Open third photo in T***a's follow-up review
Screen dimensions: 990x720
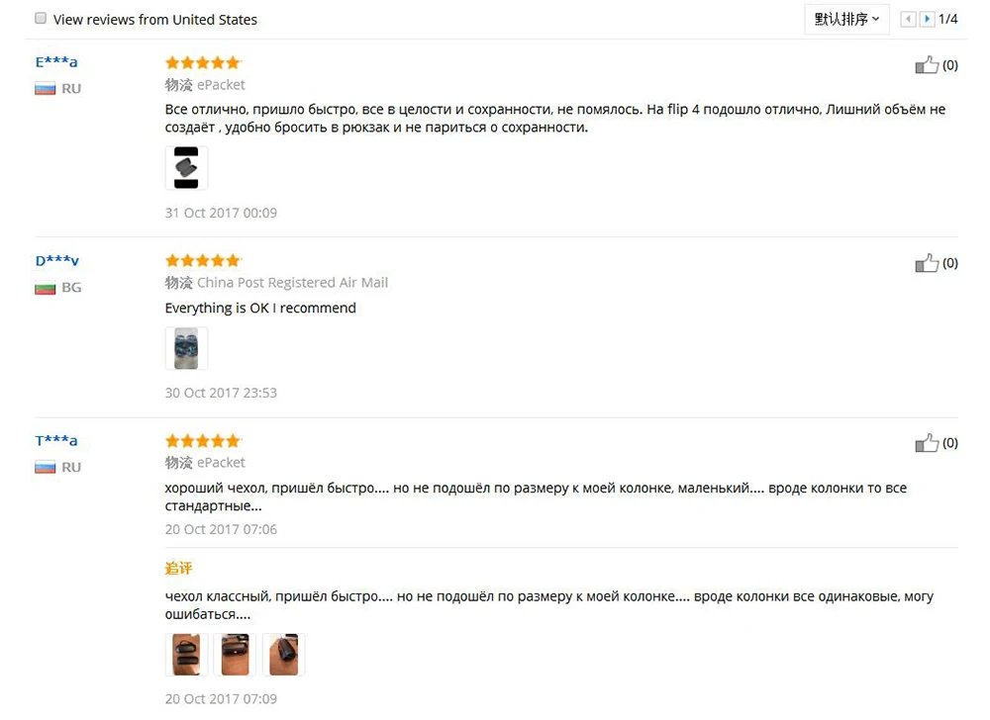click(283, 655)
